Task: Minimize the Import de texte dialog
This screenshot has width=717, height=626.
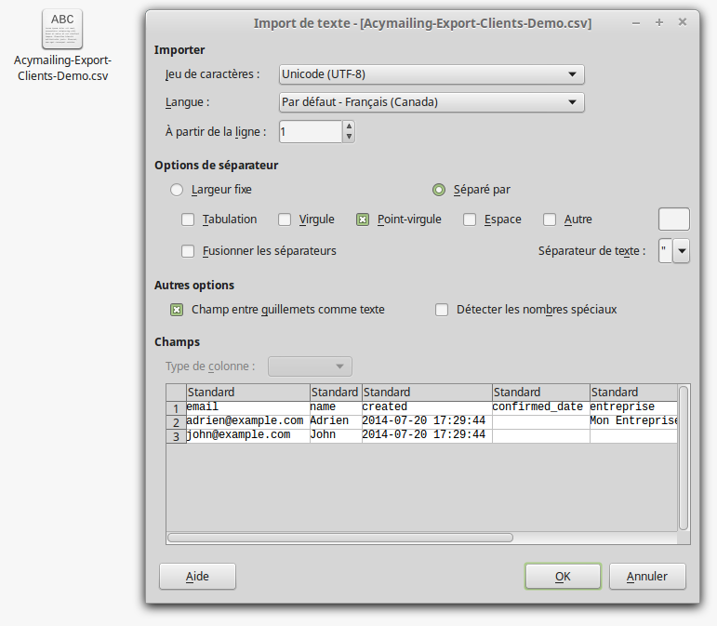Action: [636, 23]
